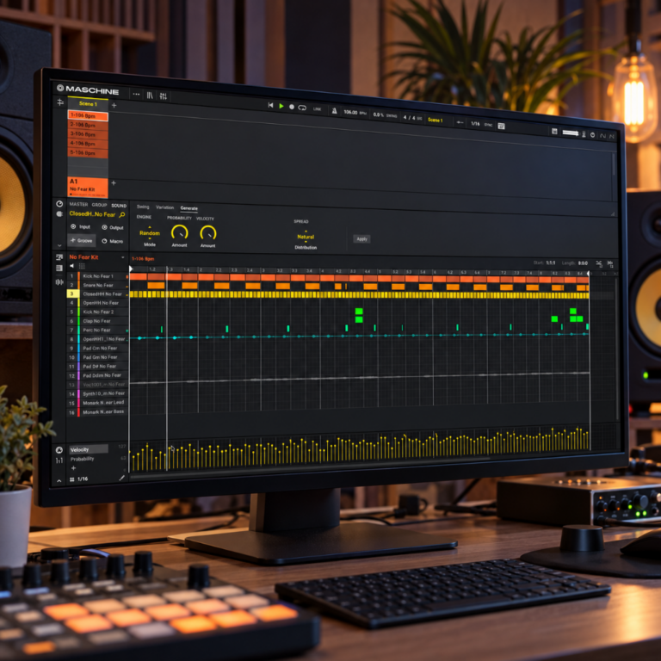Click the Apply button

click(361, 239)
